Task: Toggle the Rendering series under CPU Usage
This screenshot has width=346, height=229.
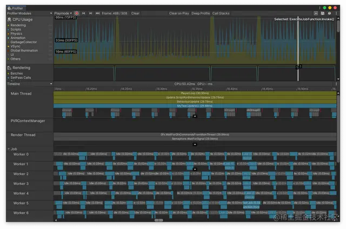Action: tap(9, 25)
